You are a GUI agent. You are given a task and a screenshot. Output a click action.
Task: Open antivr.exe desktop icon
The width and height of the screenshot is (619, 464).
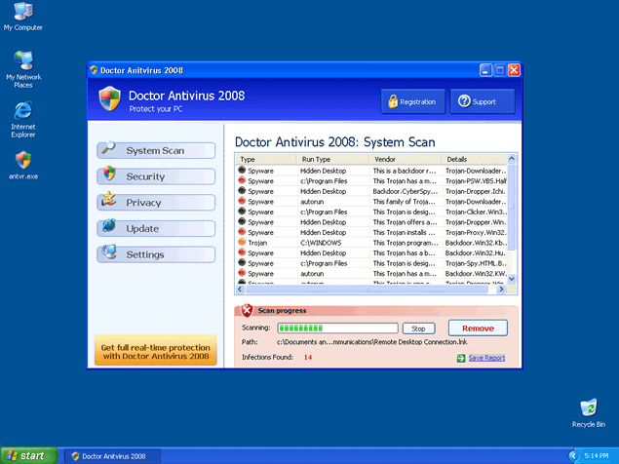click(22, 161)
